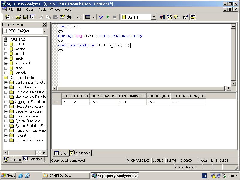
Task: Click the Find binoculars icon
Action: point(69,17)
